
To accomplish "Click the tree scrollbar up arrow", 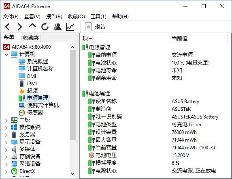I will click(72, 47).
